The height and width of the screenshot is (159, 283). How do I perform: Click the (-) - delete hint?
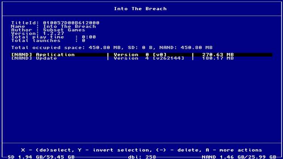179,150
